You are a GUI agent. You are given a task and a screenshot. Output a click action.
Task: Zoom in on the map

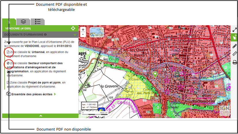[83, 29]
